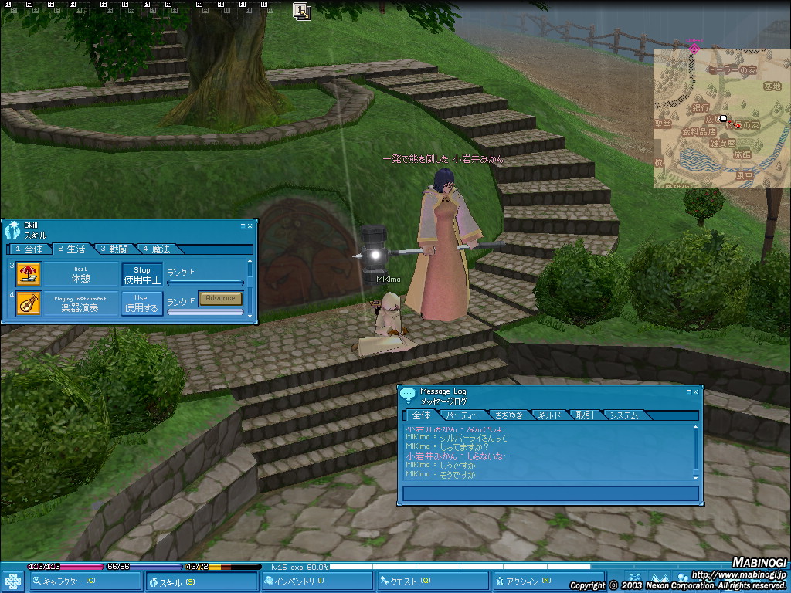Minimize the Skill window
The height and width of the screenshot is (593, 791).
(x=243, y=226)
